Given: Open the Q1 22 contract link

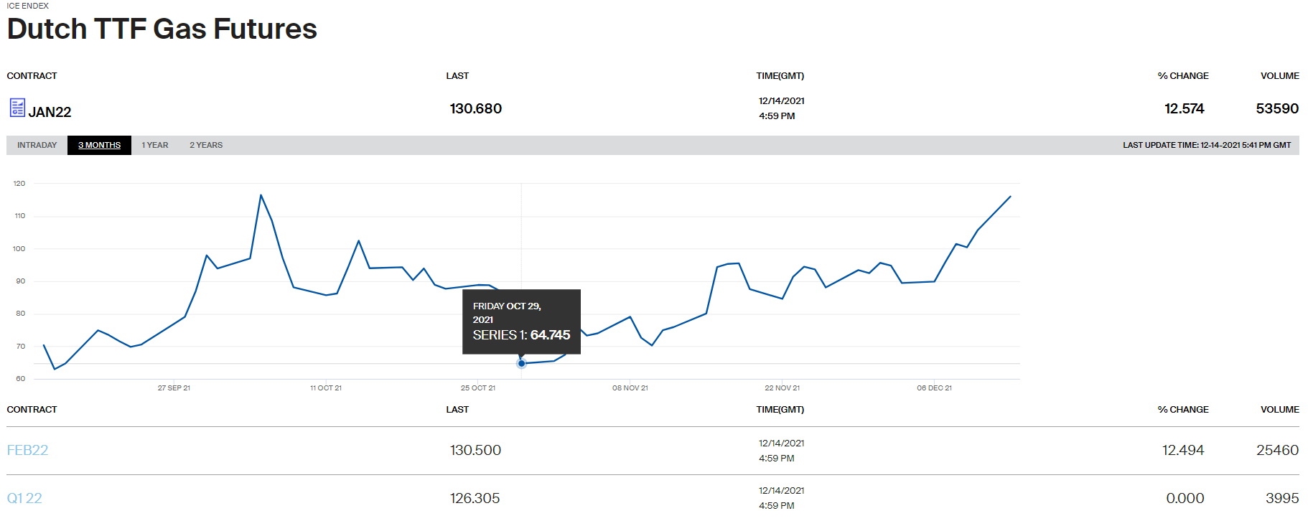Looking at the screenshot, I should point(24,498).
